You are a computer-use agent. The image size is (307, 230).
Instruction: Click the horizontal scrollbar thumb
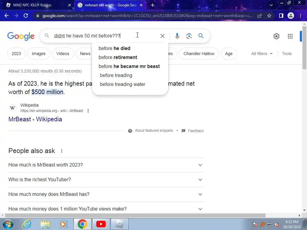point(135,216)
